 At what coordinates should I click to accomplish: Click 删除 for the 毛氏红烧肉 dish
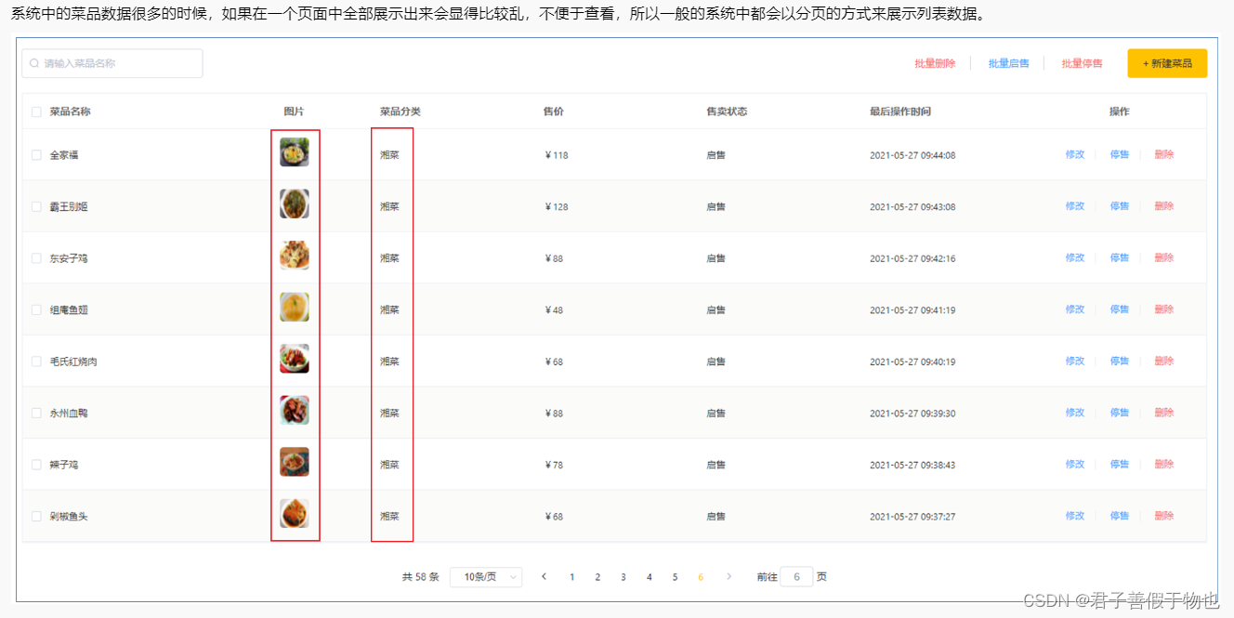pos(1163,361)
